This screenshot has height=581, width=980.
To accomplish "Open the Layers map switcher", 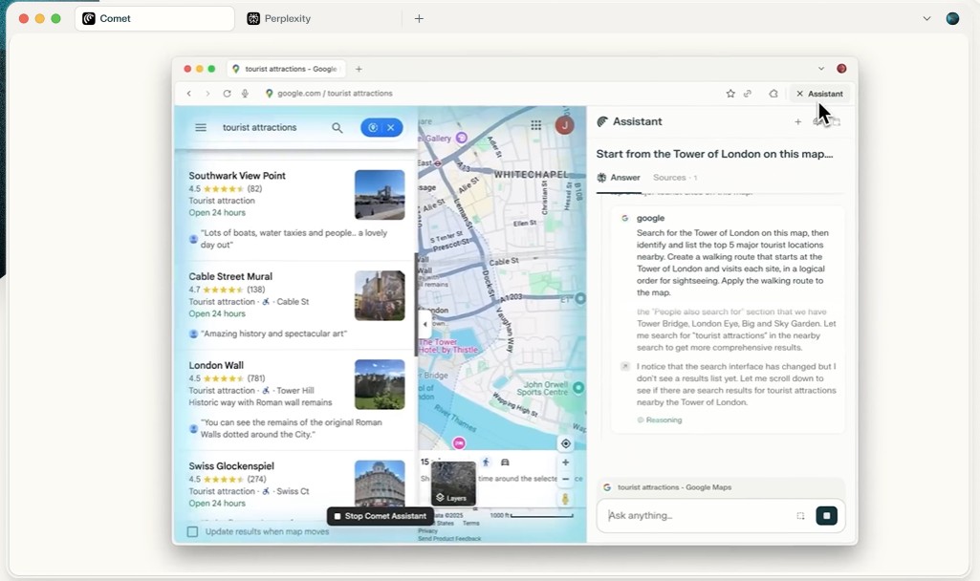I will pyautogui.click(x=453, y=484).
